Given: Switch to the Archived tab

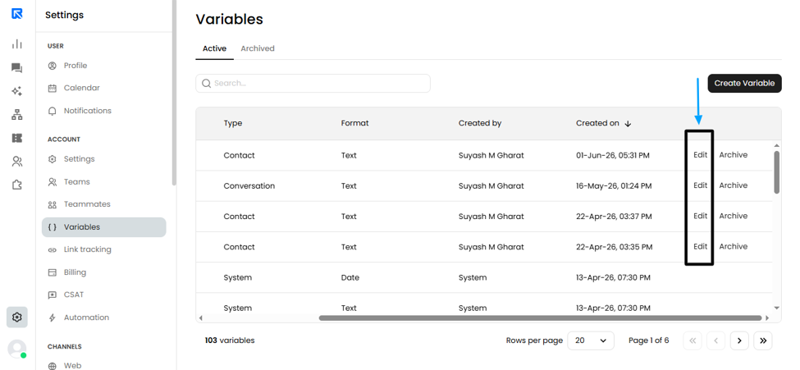Looking at the screenshot, I should (258, 48).
